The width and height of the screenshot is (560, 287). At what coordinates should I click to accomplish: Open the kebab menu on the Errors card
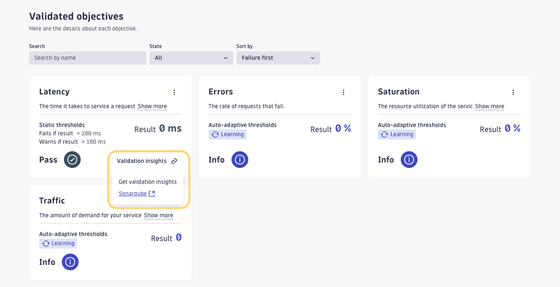[x=344, y=92]
